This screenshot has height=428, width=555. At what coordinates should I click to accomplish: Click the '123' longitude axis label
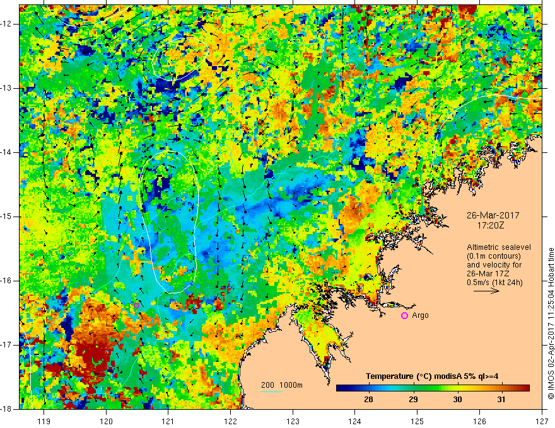(x=293, y=421)
